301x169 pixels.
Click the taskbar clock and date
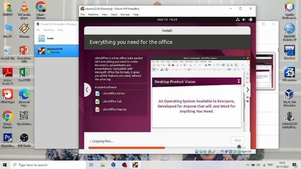tap(282, 165)
